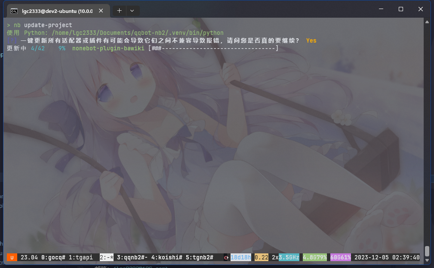Select tmux window 0:gocq#
This screenshot has width=434, height=268.
(53, 258)
